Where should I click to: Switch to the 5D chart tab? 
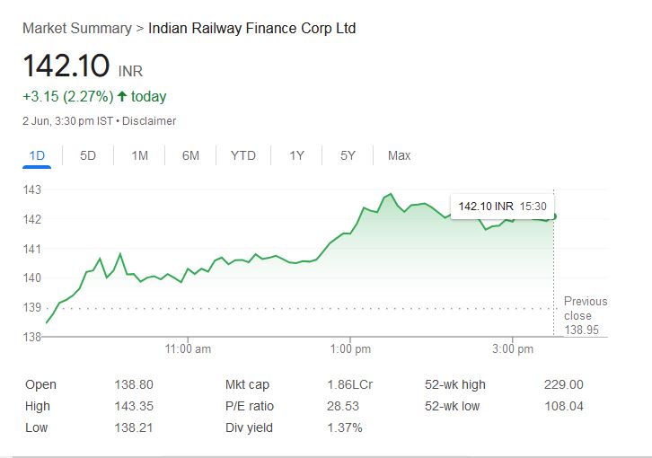point(88,155)
